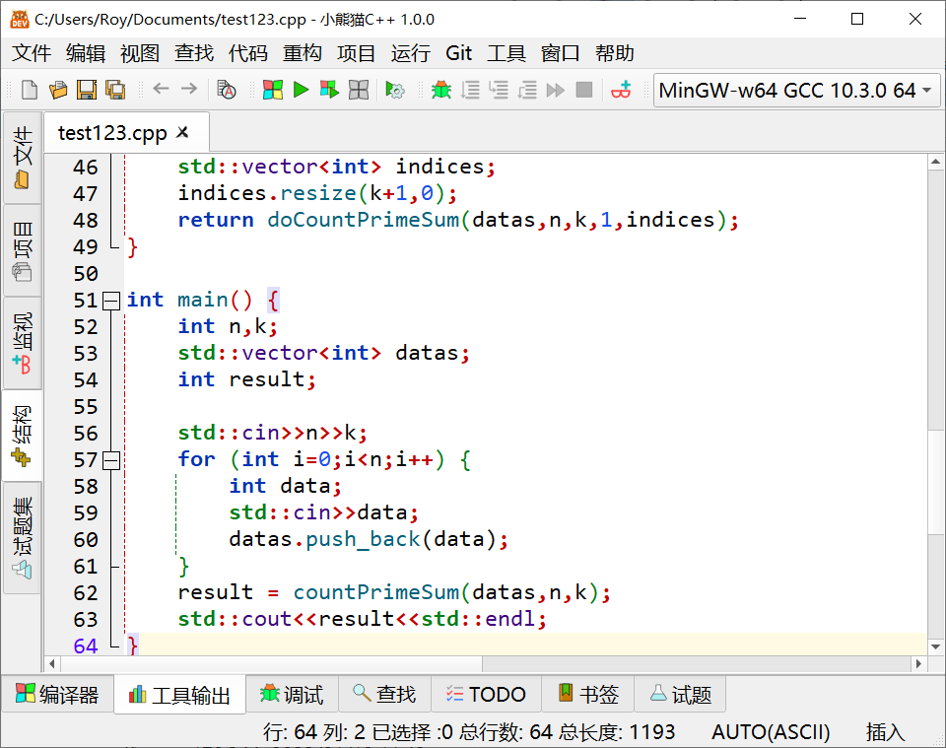Open the 调试 bottom panel tab
The height and width of the screenshot is (748, 946).
point(292,695)
